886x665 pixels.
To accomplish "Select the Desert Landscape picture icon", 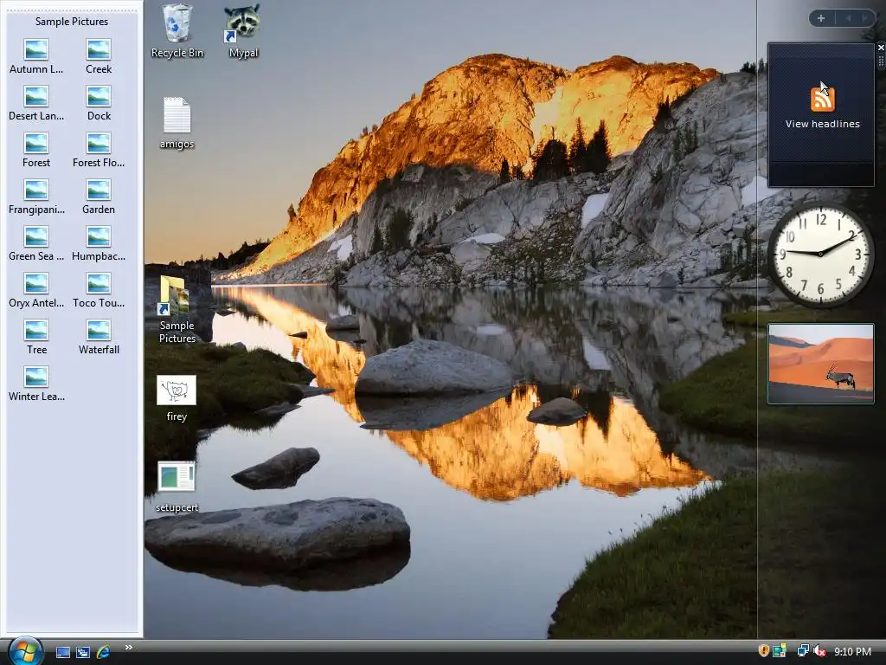I will click(36, 104).
